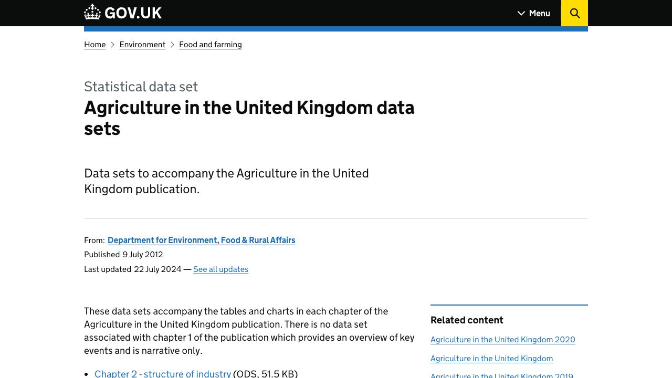Image resolution: width=672 pixels, height=378 pixels.
Task: Navigate to Food and farming breadcrumb
Action: (x=210, y=45)
